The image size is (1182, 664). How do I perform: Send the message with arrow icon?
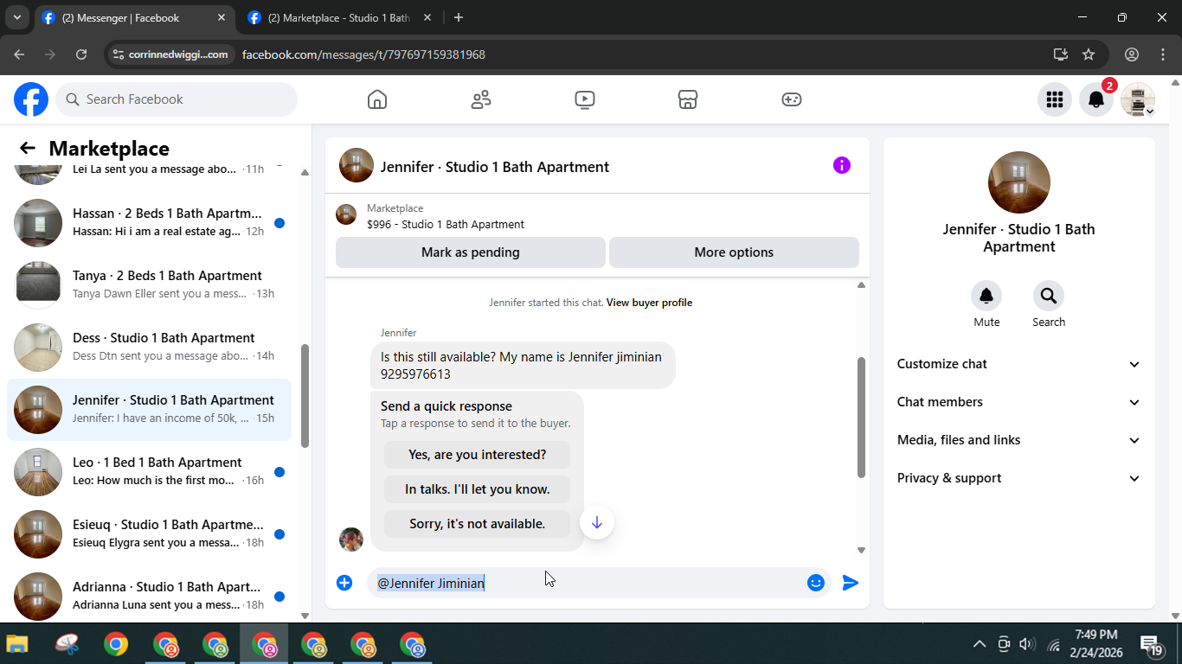point(851,583)
